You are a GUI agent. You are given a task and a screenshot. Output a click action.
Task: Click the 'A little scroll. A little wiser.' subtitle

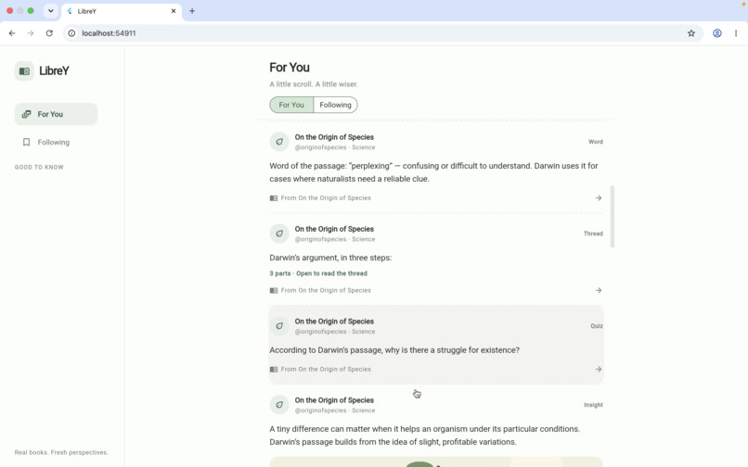pos(314,84)
